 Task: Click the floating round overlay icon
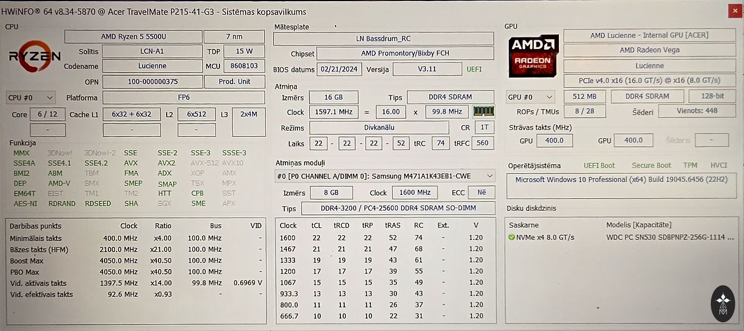click(722, 304)
